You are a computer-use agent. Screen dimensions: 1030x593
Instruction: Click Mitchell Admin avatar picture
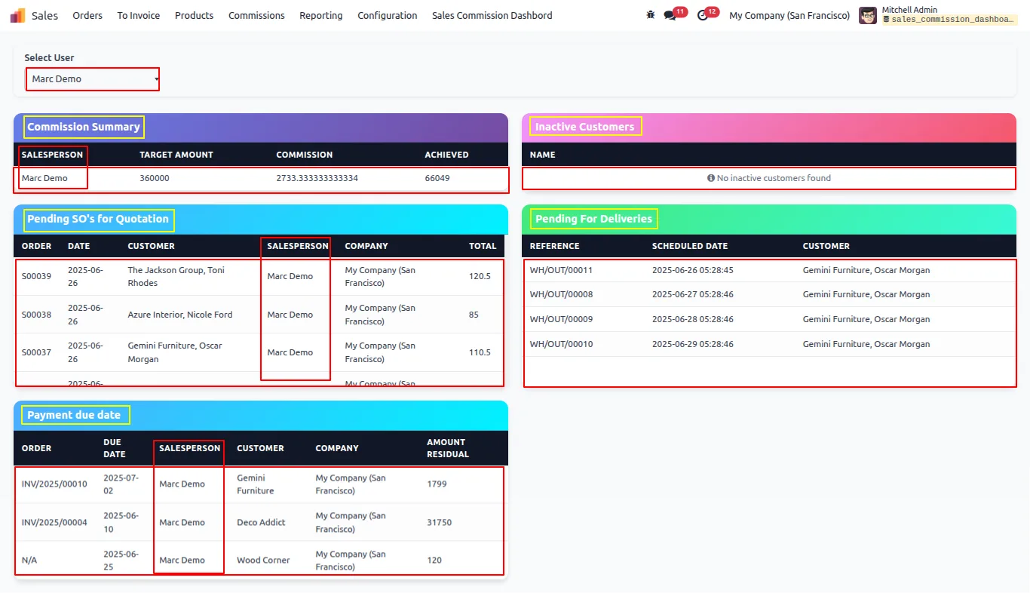pyautogui.click(x=868, y=15)
